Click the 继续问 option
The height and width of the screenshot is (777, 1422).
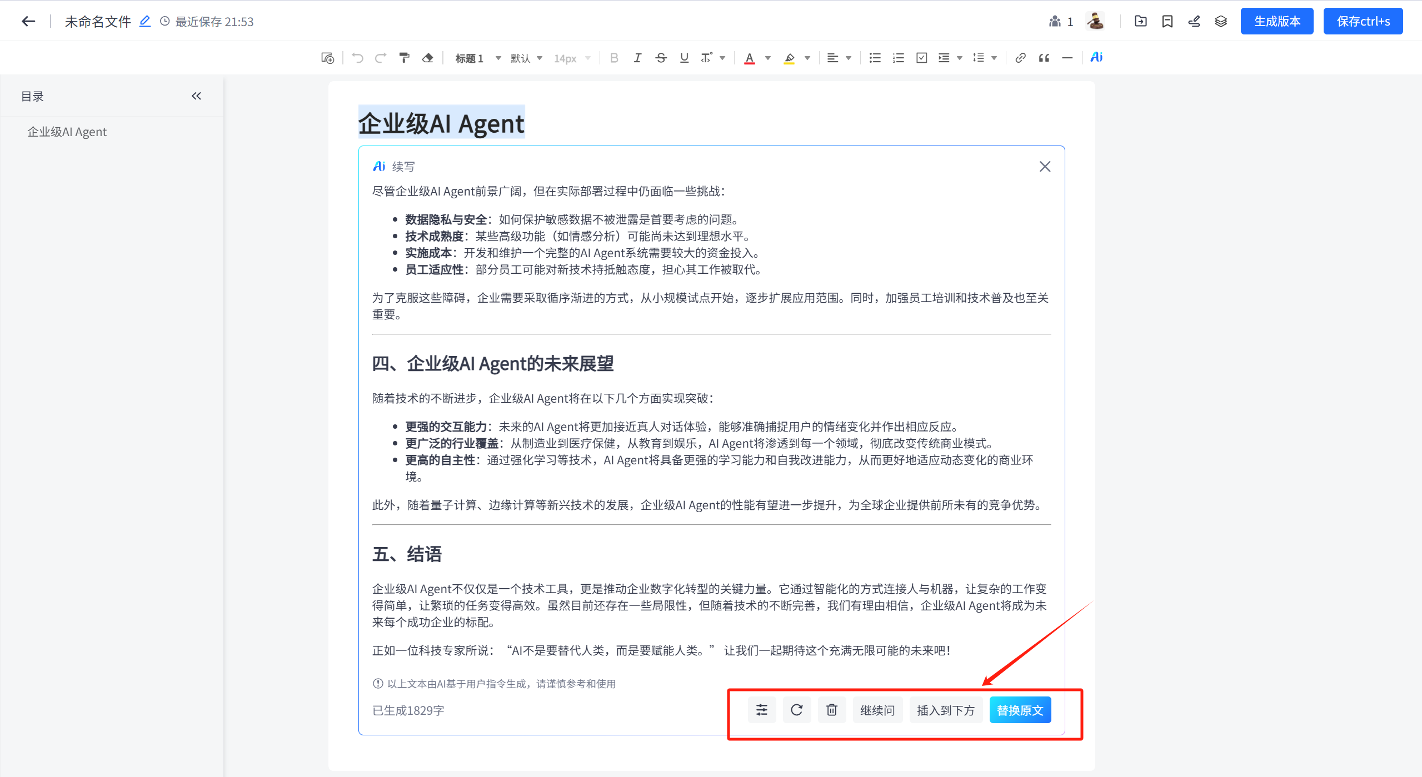pos(877,710)
